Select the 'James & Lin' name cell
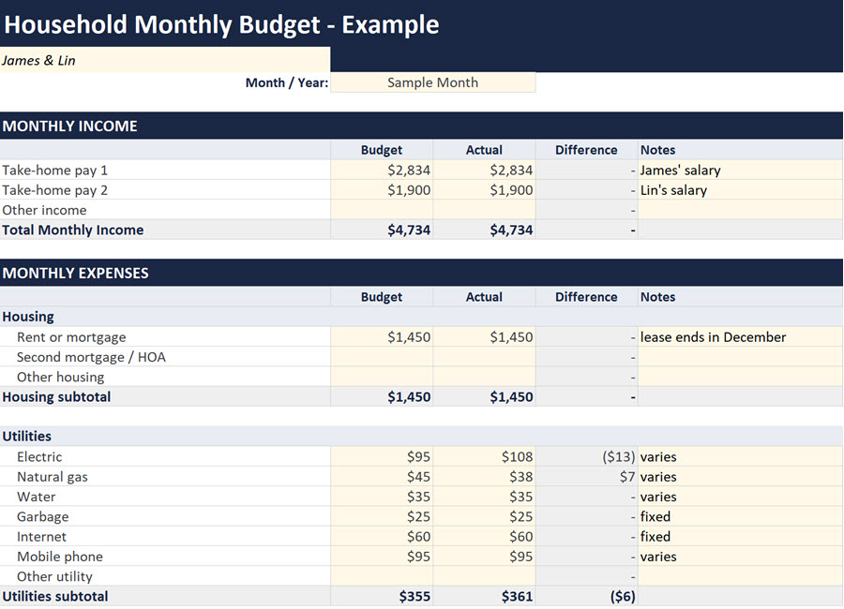The height and width of the screenshot is (609, 844). (165, 60)
